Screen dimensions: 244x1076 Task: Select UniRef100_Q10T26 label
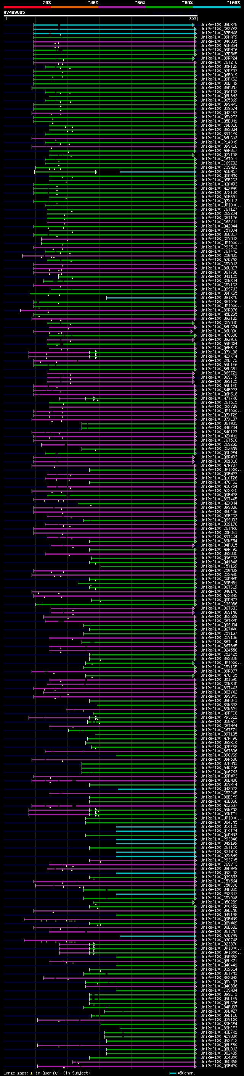219,478
